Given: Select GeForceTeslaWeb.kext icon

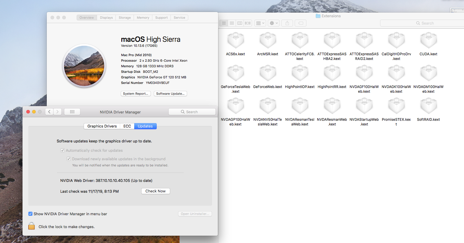Looking at the screenshot, I should click(236, 73).
